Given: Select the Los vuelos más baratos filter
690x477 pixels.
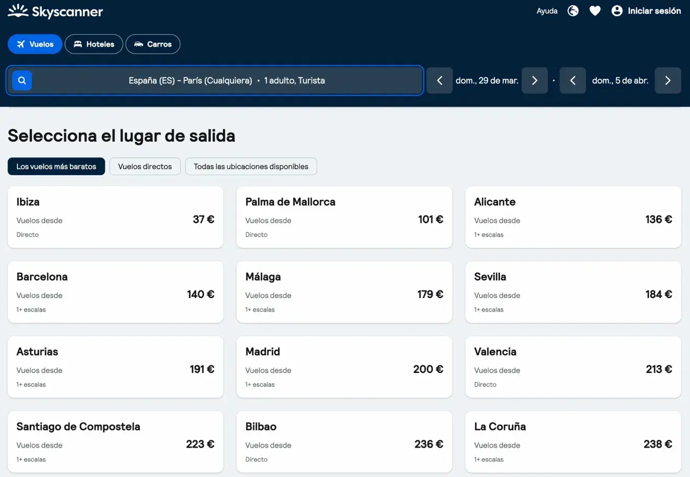Looking at the screenshot, I should point(56,166).
